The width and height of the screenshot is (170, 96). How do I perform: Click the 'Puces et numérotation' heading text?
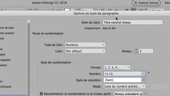click(x=48, y=33)
